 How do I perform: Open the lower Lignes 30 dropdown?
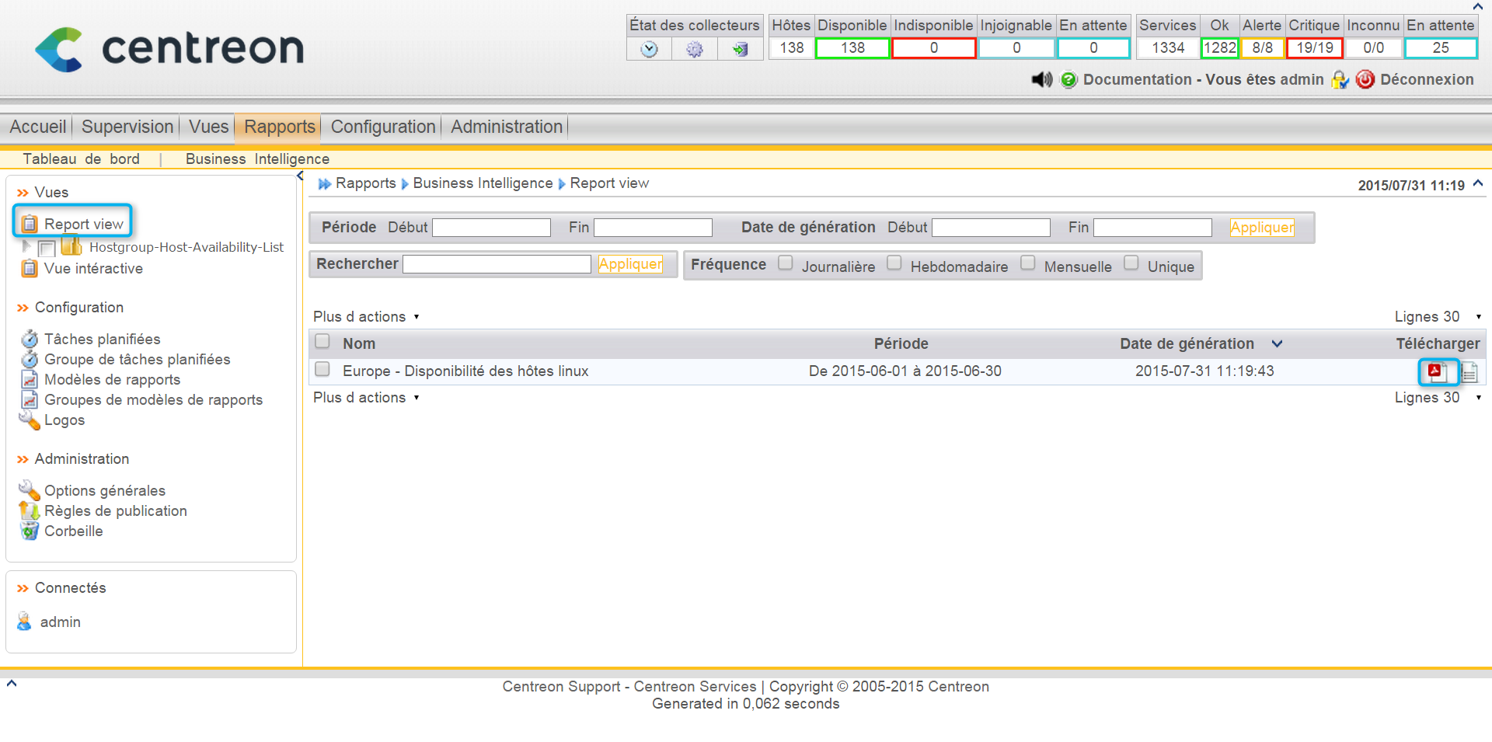[x=1438, y=397]
